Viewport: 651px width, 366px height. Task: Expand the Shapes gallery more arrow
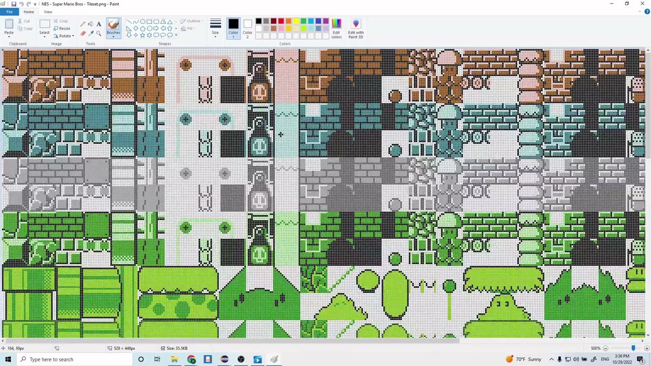[x=176, y=35]
